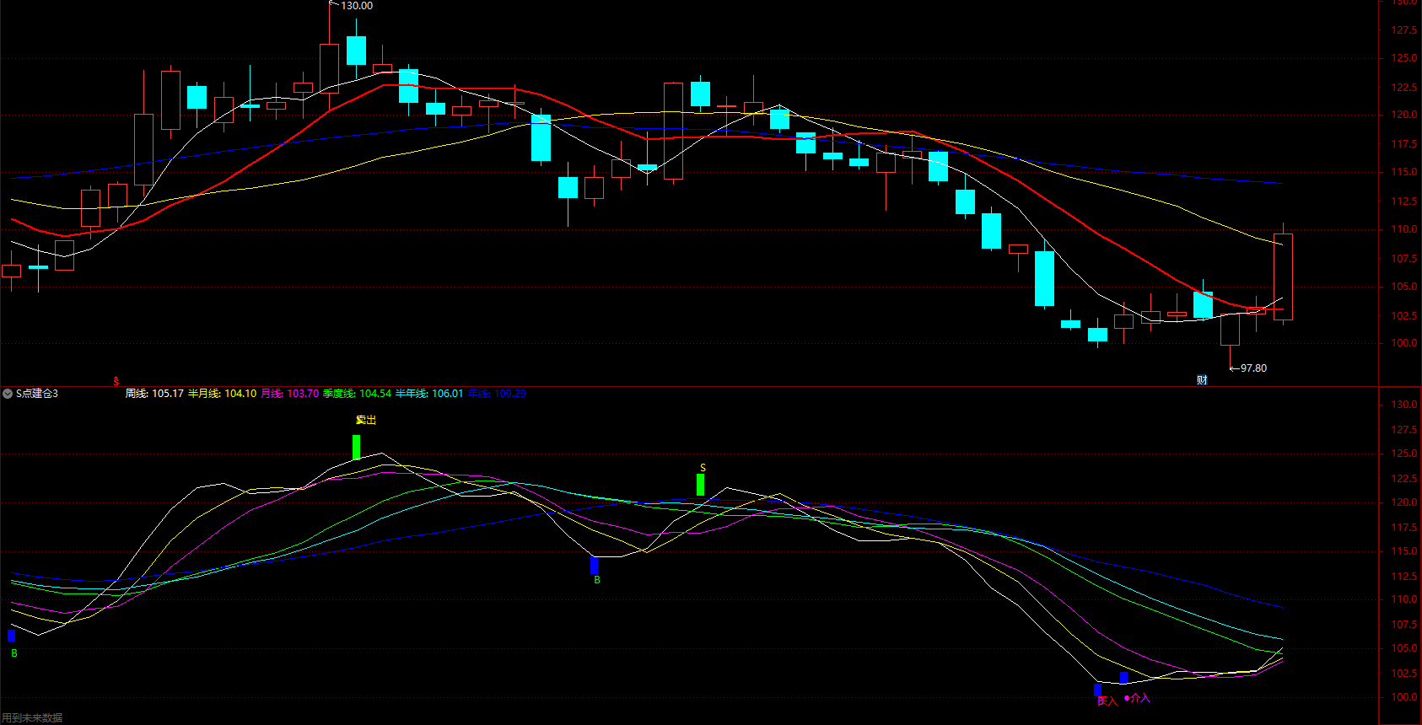
Task: Click the candlestick at the 130.00 high
Action: pos(329,68)
